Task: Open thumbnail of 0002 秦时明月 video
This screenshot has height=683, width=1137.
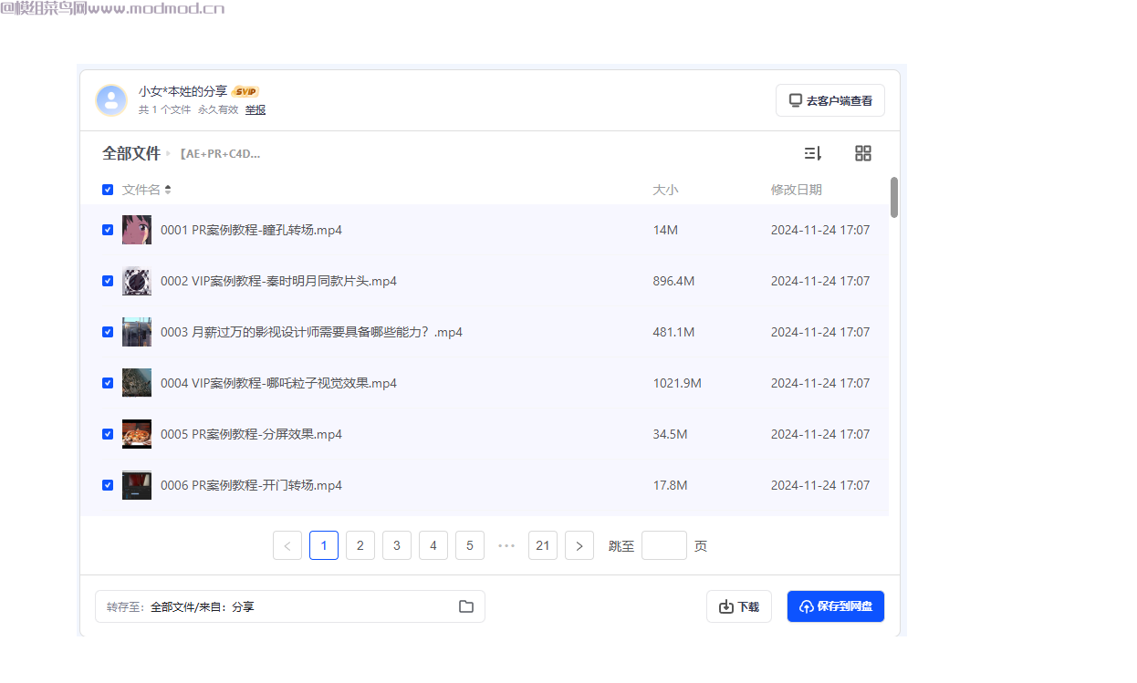Action: coord(137,281)
